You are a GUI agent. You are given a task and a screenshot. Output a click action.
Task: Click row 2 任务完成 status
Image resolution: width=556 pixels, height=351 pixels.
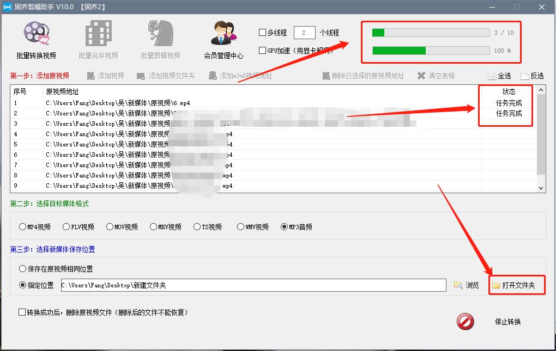509,113
